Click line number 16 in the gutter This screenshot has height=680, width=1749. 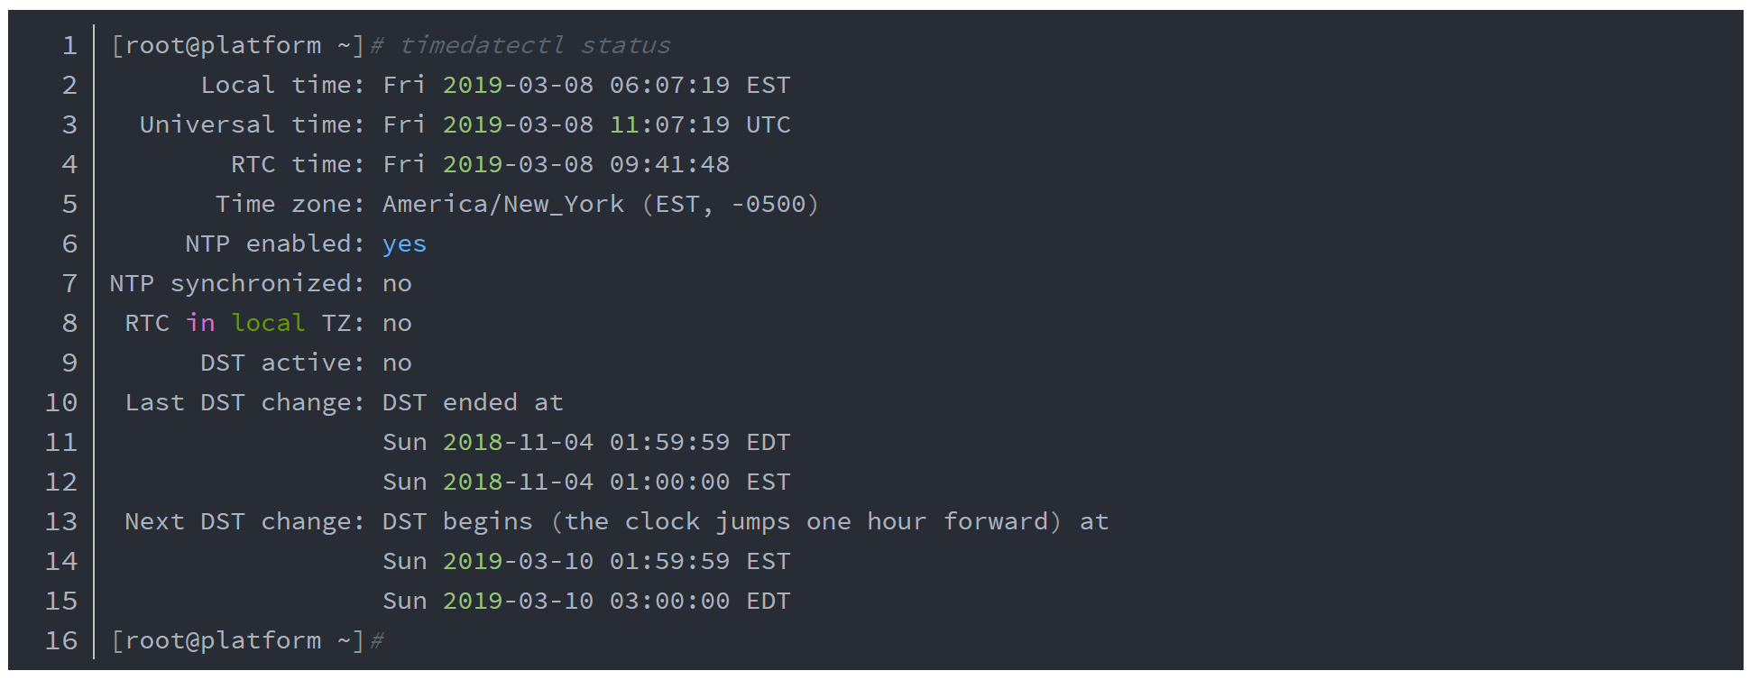(x=61, y=640)
